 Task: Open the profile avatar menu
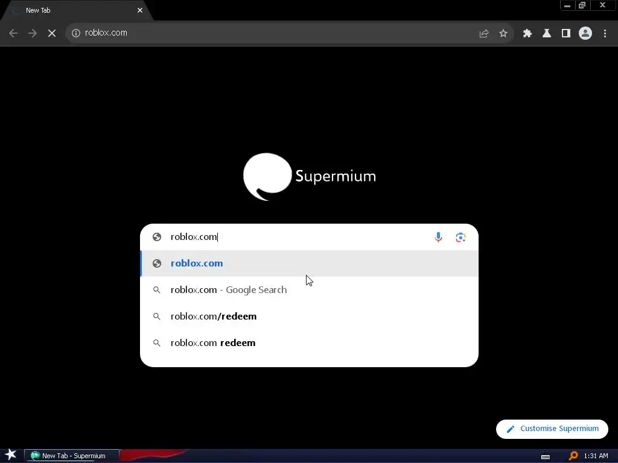(x=585, y=33)
